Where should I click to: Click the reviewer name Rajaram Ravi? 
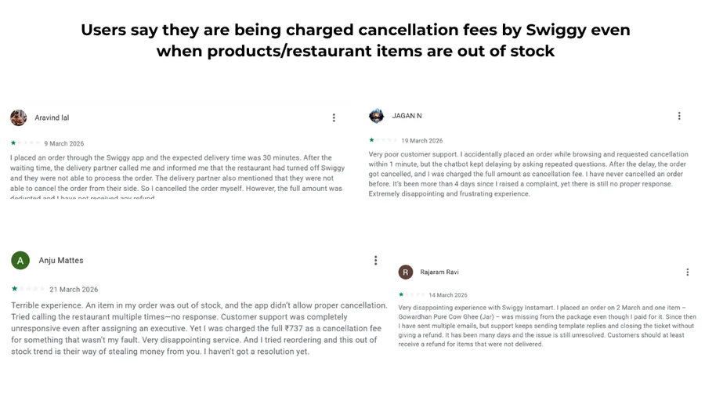coord(439,272)
